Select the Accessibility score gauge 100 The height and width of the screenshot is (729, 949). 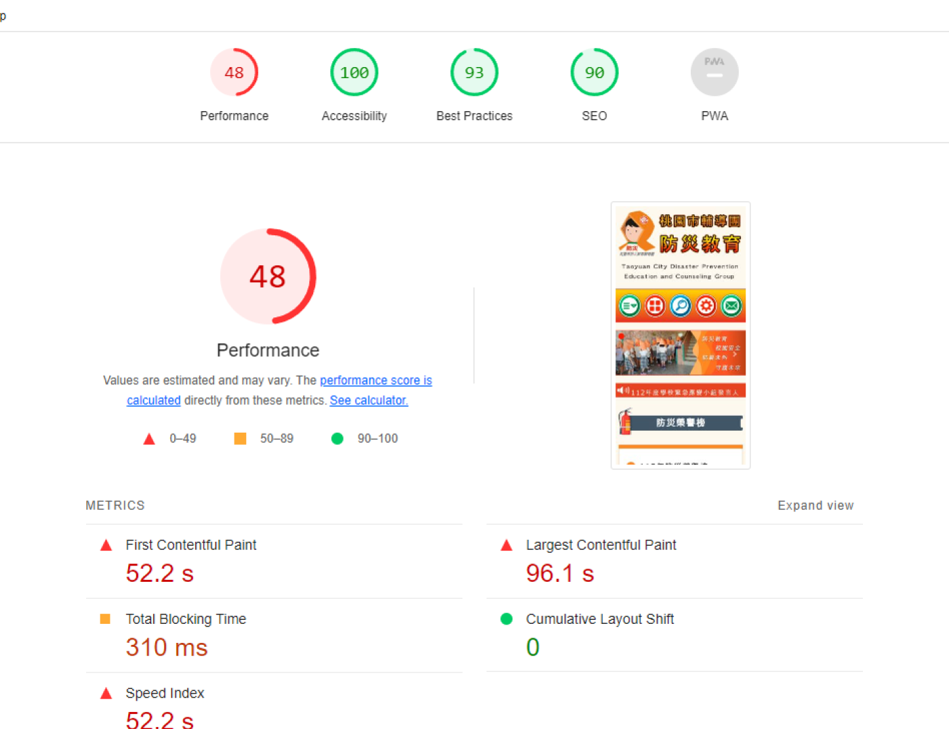[x=354, y=73]
